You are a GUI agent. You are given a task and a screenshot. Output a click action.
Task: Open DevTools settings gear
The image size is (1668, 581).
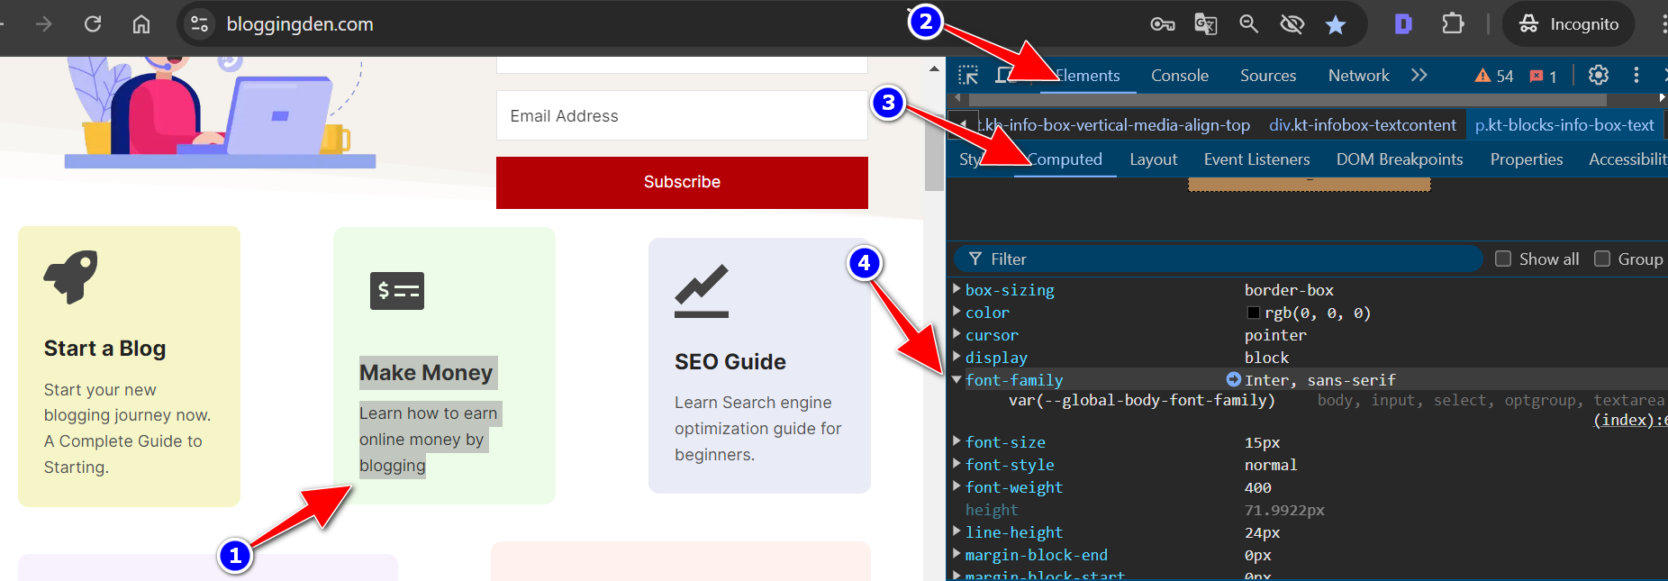coord(1599,76)
